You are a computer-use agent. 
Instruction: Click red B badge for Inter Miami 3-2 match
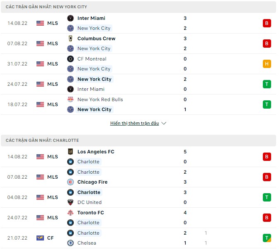tap(267, 23)
